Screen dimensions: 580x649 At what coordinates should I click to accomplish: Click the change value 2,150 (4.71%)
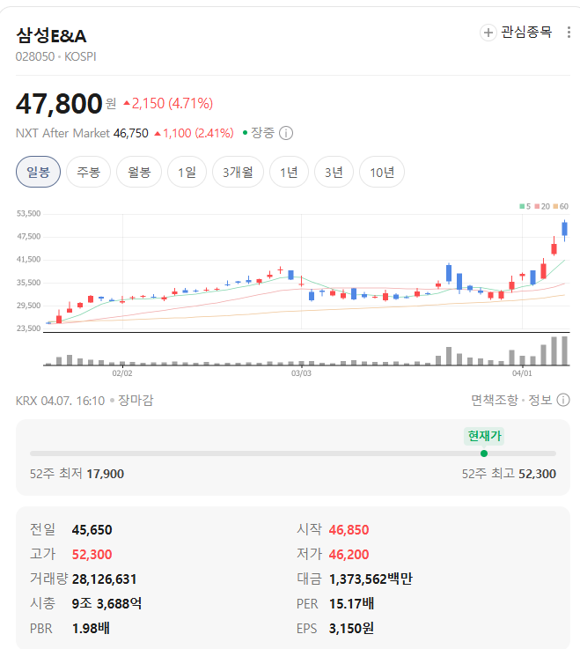click(x=168, y=103)
